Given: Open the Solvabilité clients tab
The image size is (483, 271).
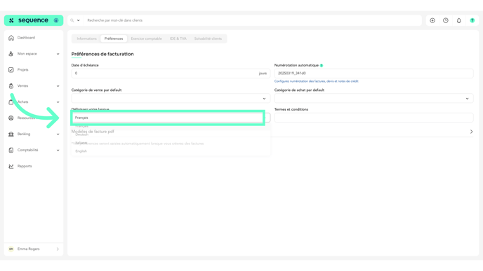Looking at the screenshot, I should [x=208, y=39].
